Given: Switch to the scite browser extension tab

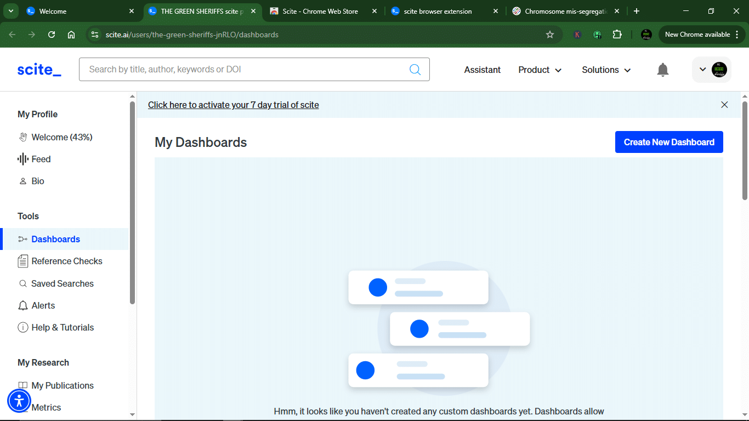Looking at the screenshot, I should click(x=445, y=11).
